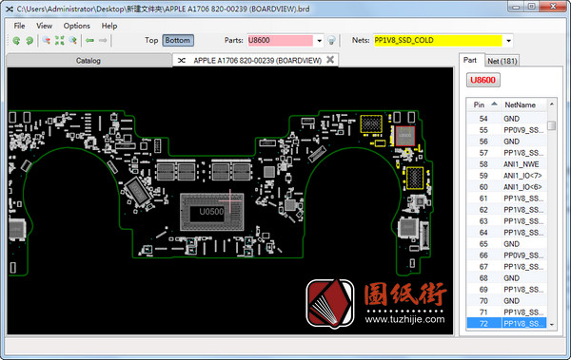Select highlighted pin 72 row

point(507,324)
